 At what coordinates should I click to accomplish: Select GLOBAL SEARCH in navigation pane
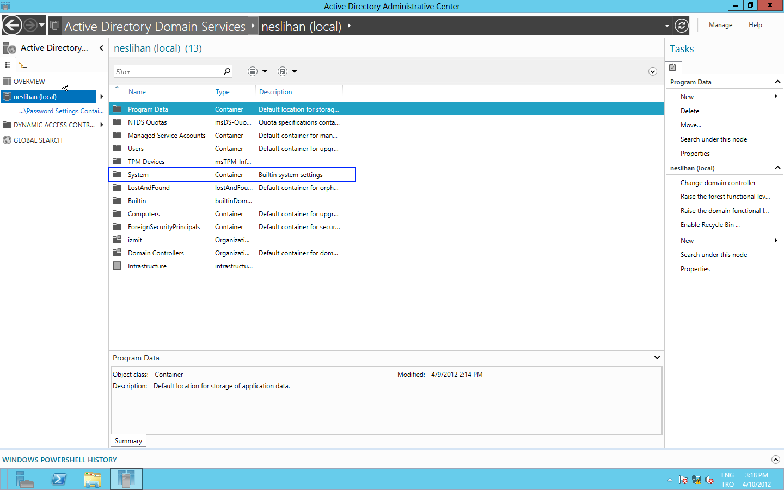38,140
